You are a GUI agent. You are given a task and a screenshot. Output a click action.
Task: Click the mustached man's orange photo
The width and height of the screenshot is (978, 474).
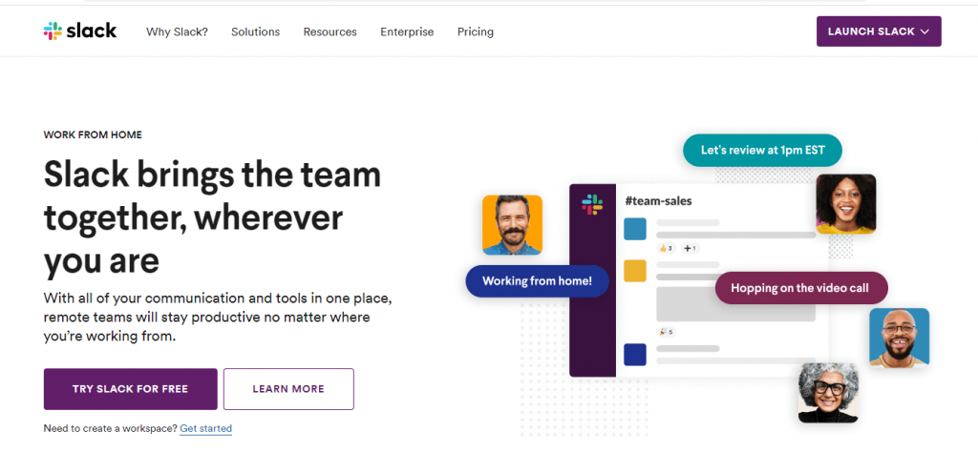click(x=512, y=225)
